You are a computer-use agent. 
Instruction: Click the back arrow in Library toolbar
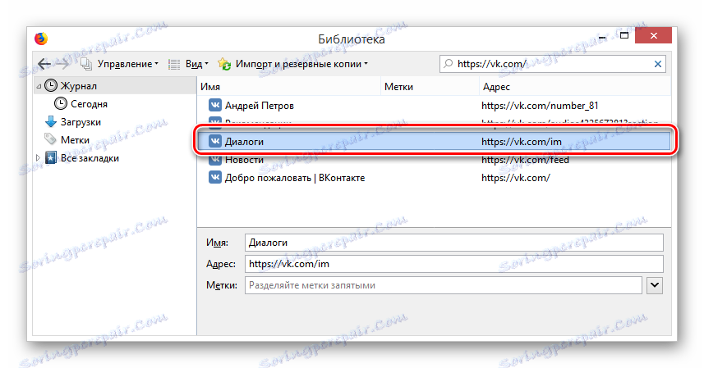pyautogui.click(x=44, y=64)
